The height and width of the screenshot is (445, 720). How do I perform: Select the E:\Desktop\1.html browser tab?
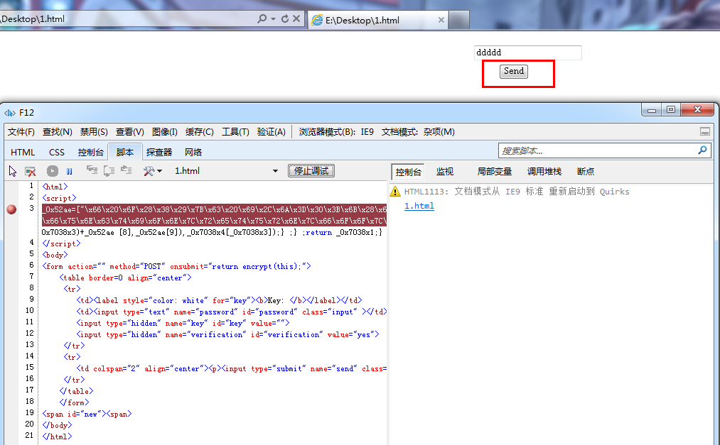tap(377, 20)
